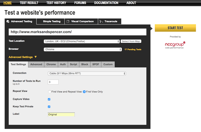Open the Script settings tab
Image resolution: width=201 pixels, height=132 pixels.
tap(74, 64)
